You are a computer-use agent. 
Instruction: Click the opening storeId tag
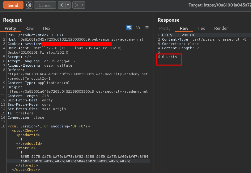coord(26,148)
